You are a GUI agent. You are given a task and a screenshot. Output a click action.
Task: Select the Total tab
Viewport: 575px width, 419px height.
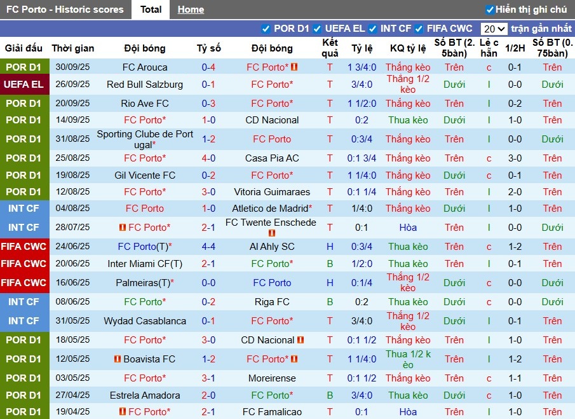pyautogui.click(x=151, y=10)
